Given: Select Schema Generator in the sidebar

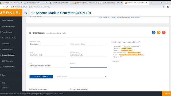Looking at the screenshot, I should click(x=8, y=55).
